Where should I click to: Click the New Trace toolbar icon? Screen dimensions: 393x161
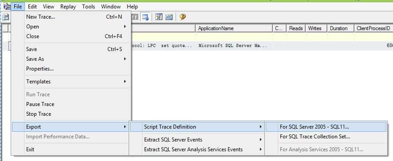point(5,17)
